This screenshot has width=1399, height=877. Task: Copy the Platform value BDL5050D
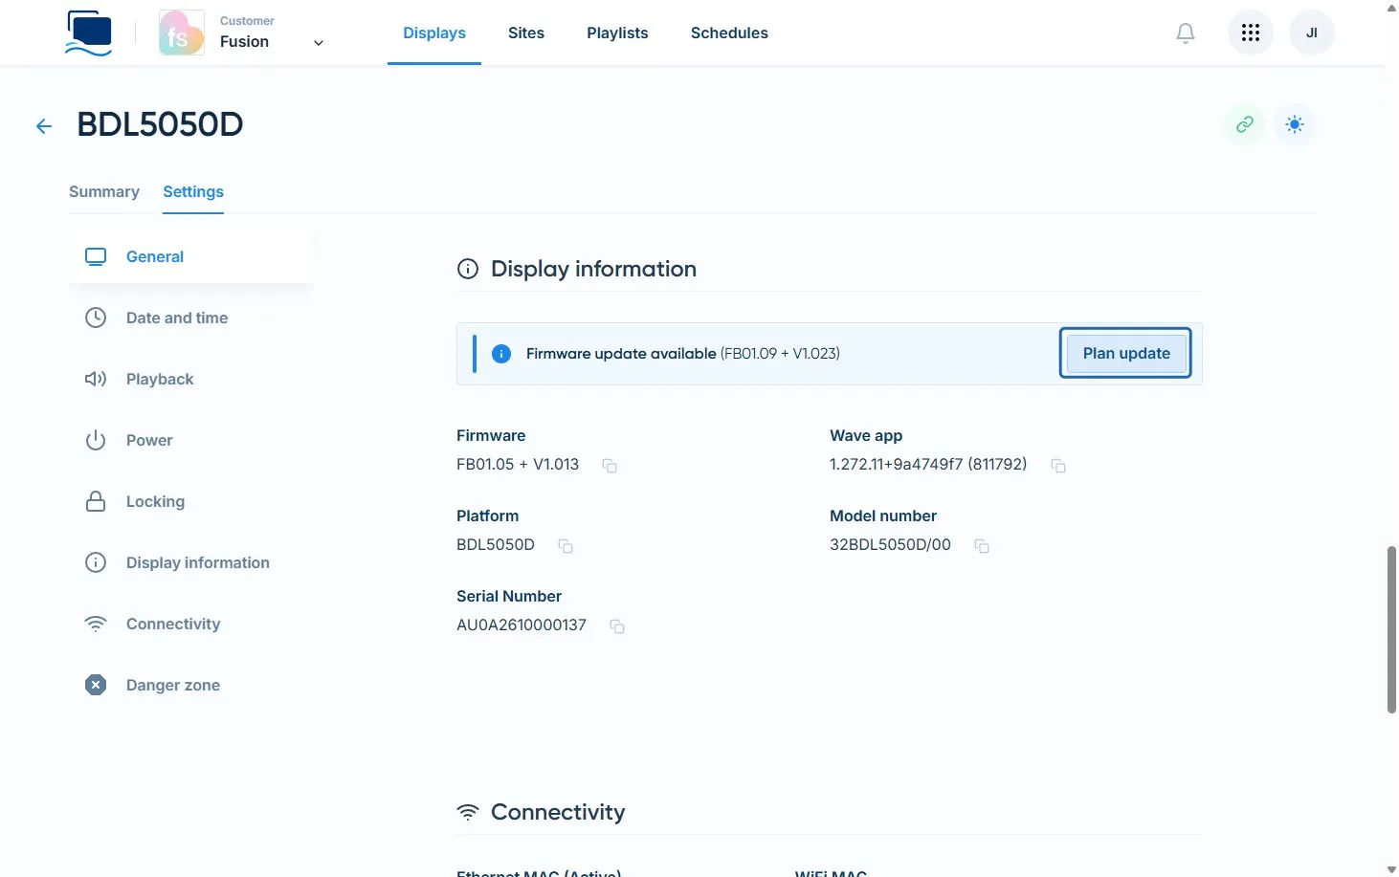coord(566,546)
